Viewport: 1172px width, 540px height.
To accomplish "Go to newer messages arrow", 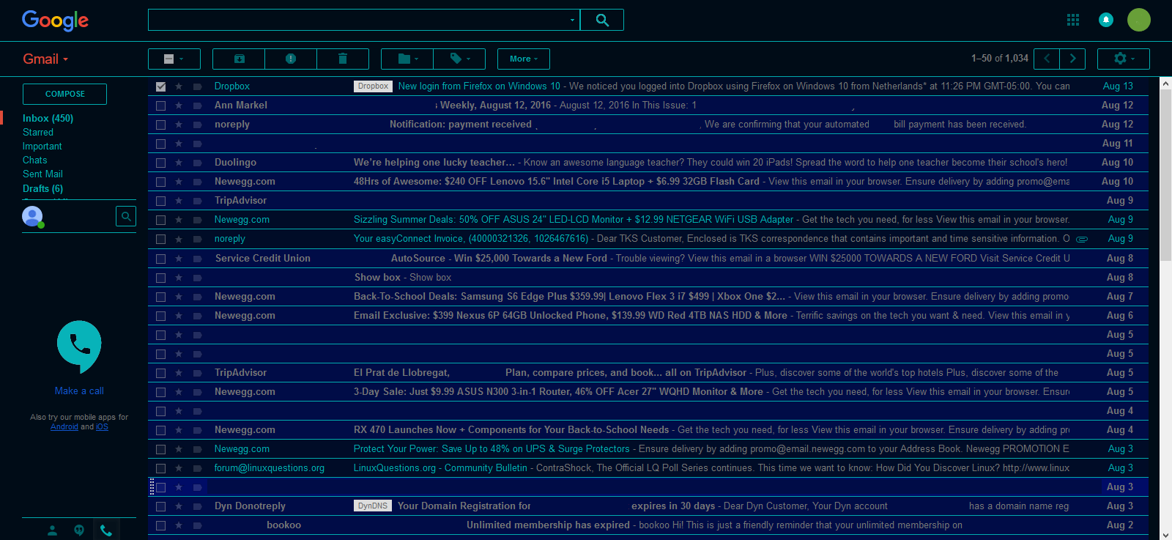I will pos(1047,59).
